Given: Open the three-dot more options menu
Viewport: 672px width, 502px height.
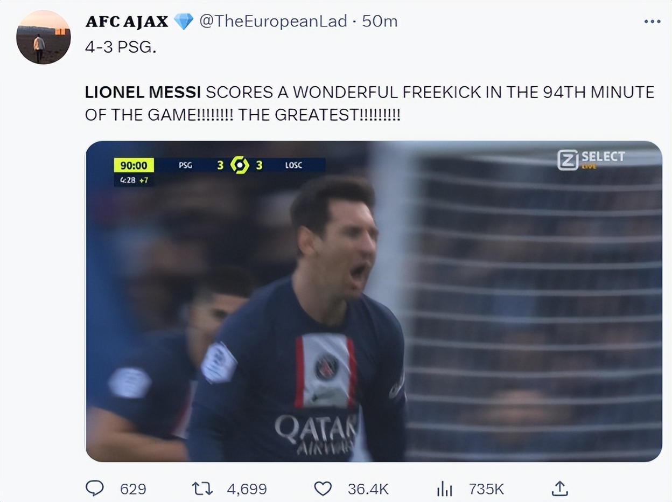Looking at the screenshot, I should point(652,22).
